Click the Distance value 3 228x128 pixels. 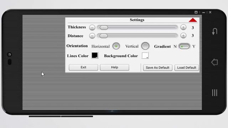193,36
